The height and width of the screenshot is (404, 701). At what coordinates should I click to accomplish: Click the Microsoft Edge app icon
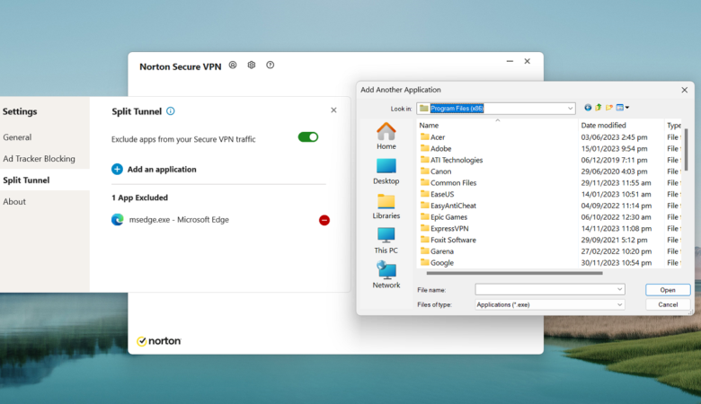(117, 220)
